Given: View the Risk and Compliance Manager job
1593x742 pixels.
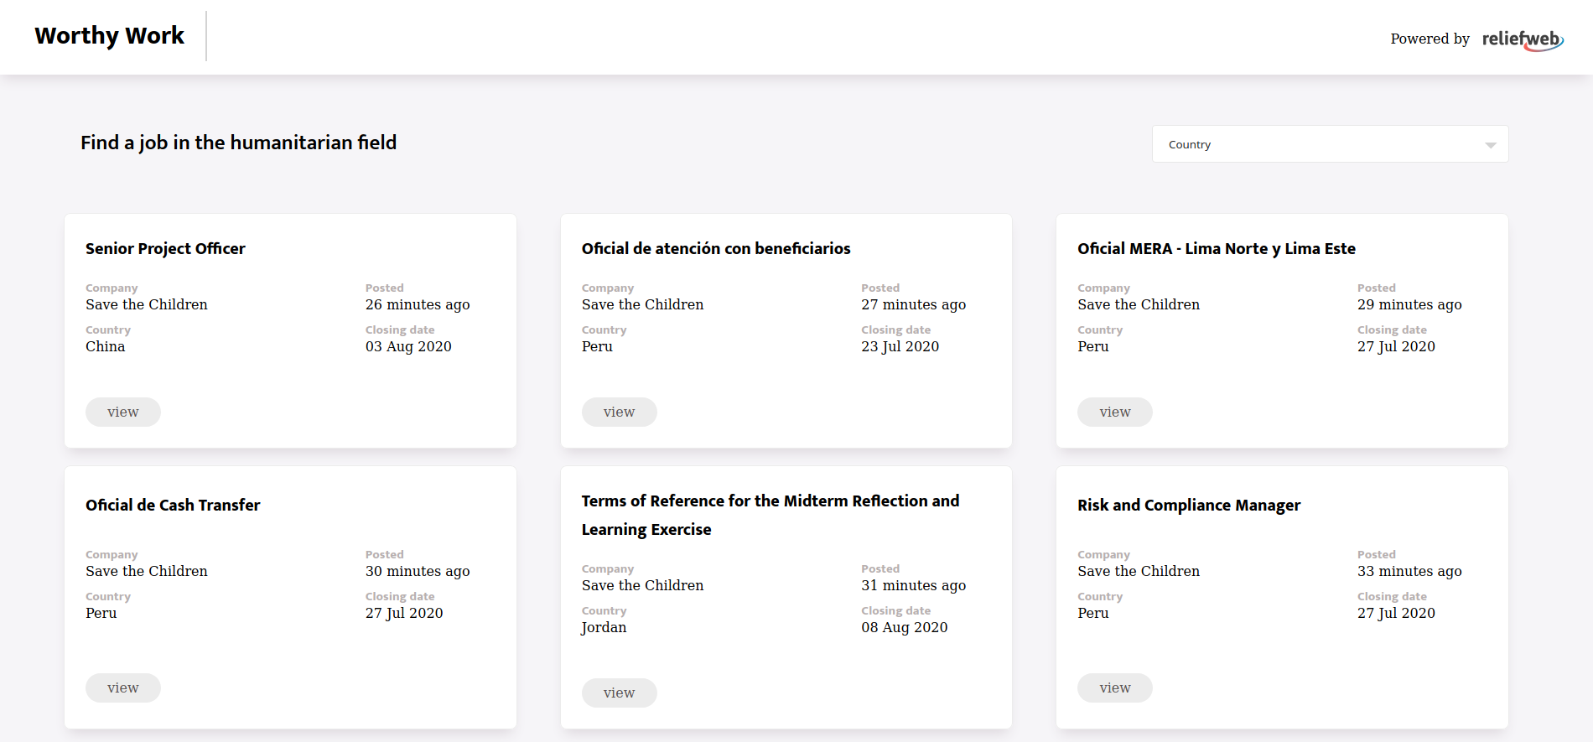Looking at the screenshot, I should [x=1115, y=688].
